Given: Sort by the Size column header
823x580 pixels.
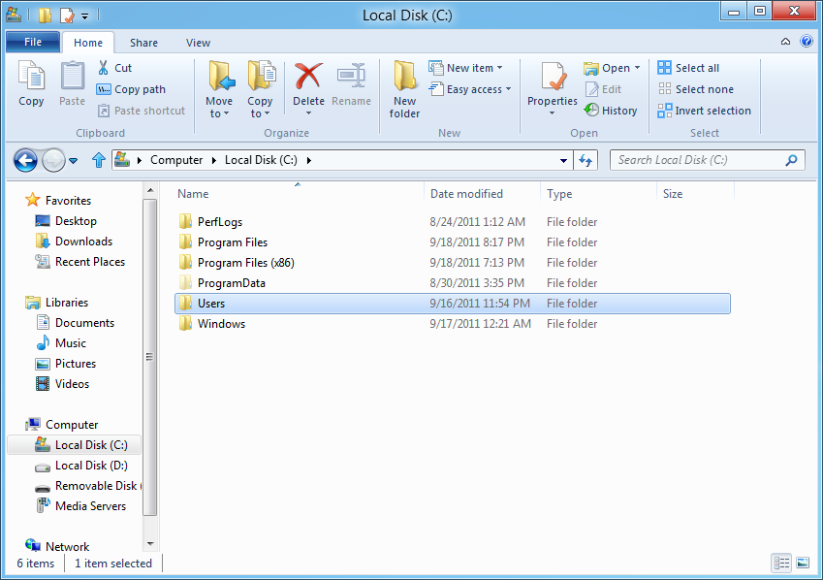Looking at the screenshot, I should click(695, 194).
